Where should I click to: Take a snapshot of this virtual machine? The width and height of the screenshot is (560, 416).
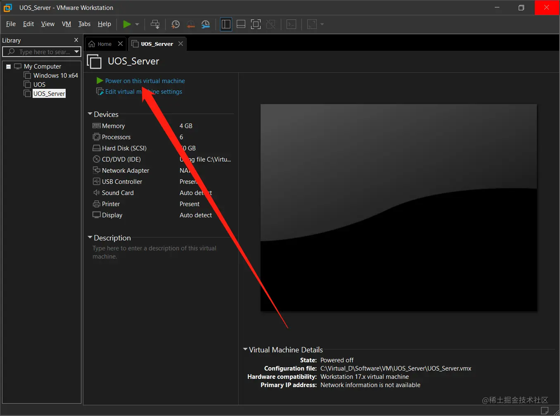click(x=175, y=24)
